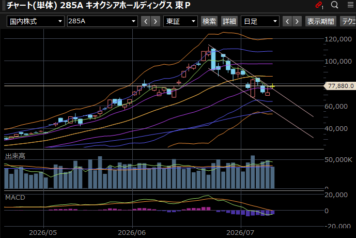
Task: Click the 2026/07 date axis label
Action: (240, 232)
